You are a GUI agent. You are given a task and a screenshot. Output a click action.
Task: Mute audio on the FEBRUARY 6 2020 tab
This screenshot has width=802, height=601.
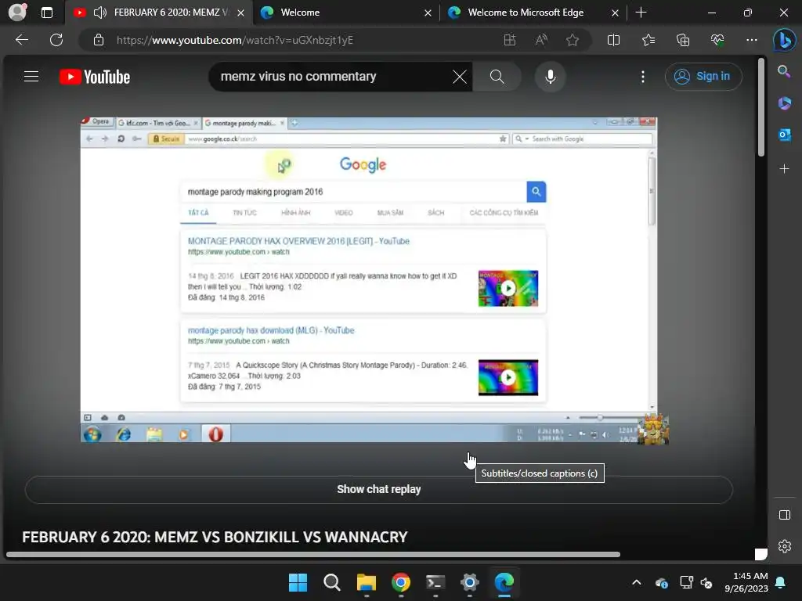[x=99, y=13]
